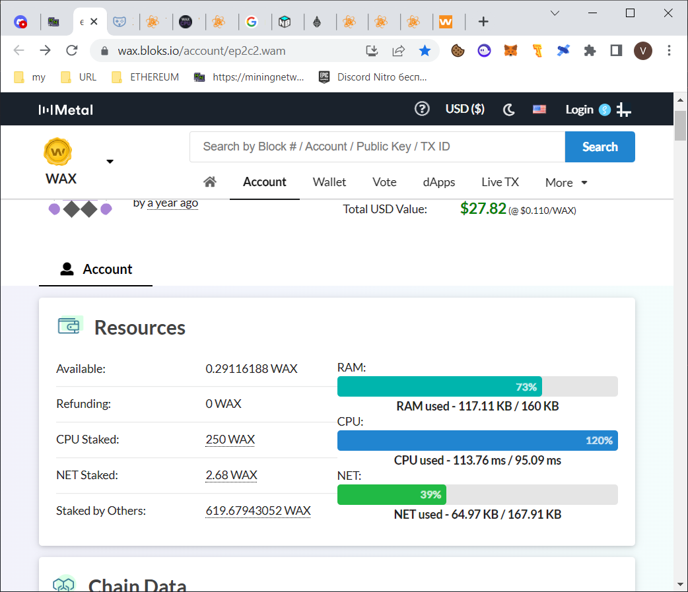Select the Account nav item
Viewport: 688px width, 592px height.
click(265, 182)
